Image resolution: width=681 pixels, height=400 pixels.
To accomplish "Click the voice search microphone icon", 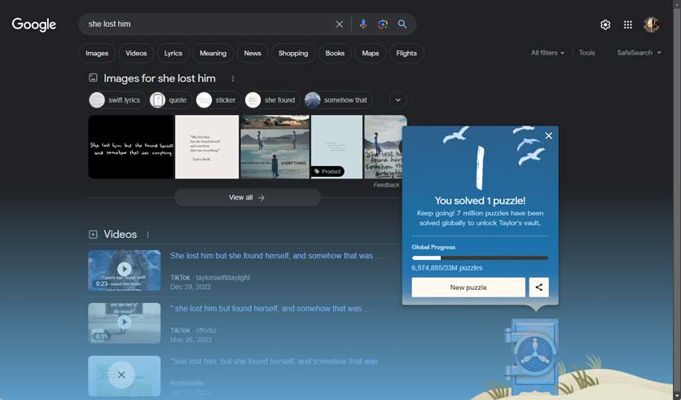I will 363,24.
